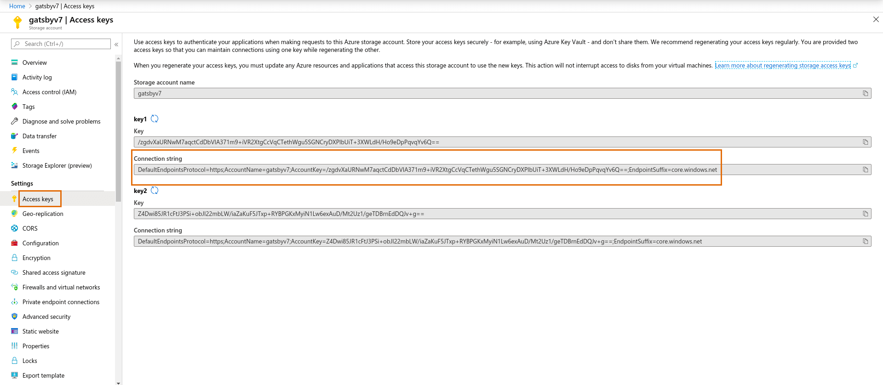Click the key1 Connection string field
This screenshot has width=883, height=385.
(502, 170)
